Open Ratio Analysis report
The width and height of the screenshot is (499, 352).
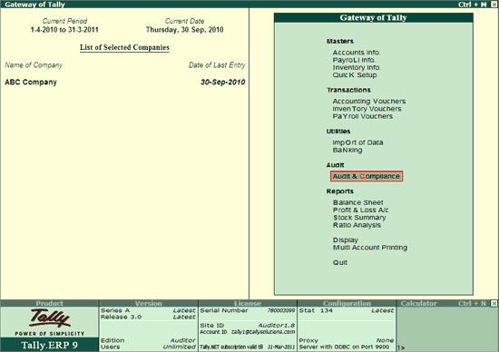(357, 225)
